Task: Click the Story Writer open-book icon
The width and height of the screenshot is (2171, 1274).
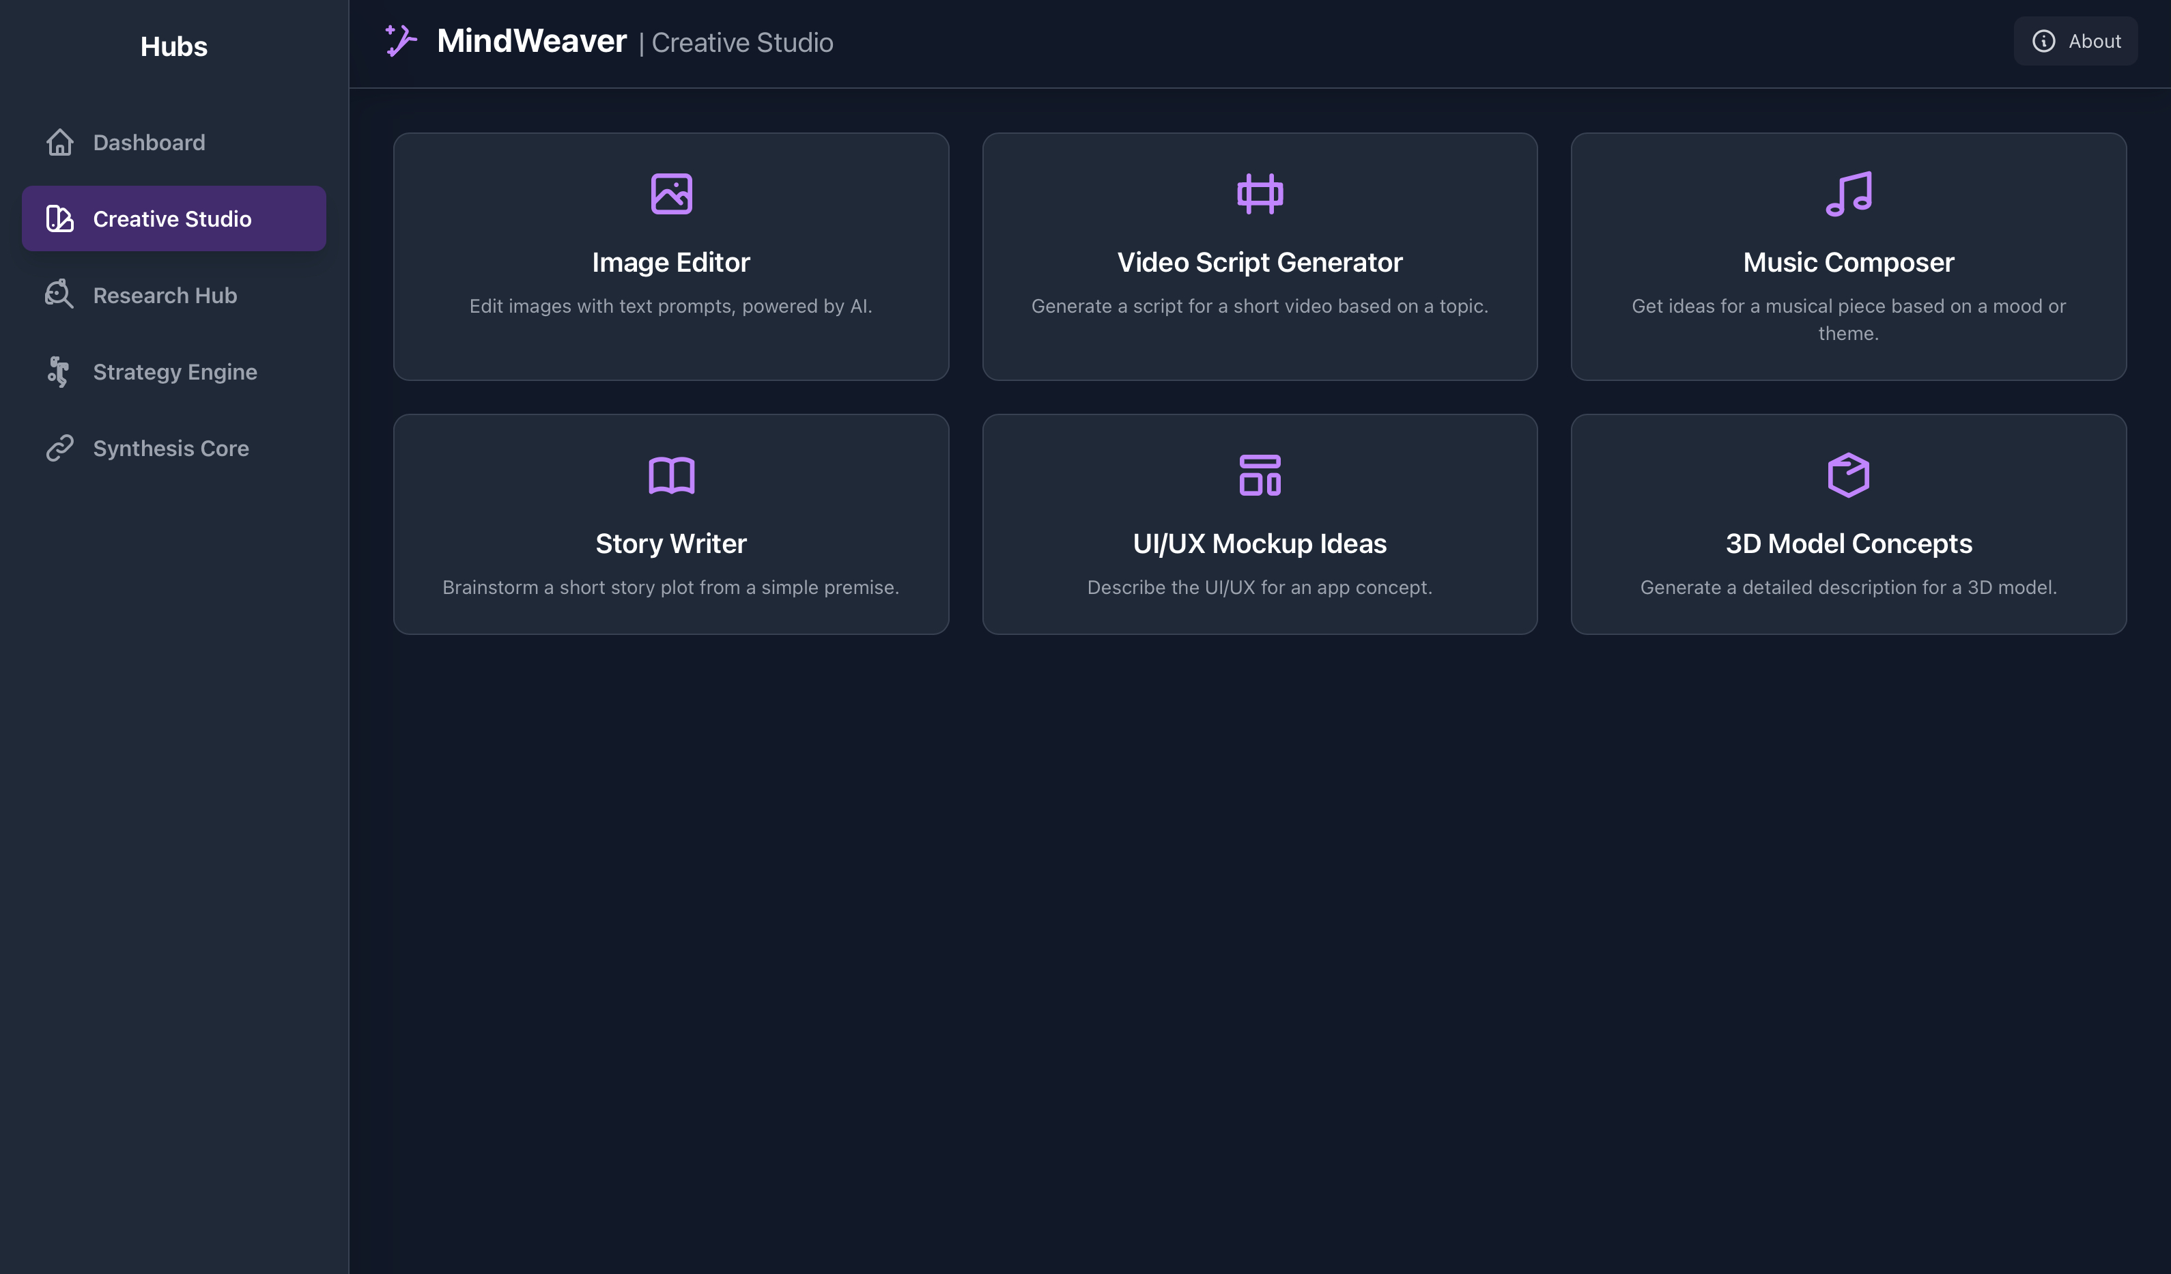Action: coord(671,474)
